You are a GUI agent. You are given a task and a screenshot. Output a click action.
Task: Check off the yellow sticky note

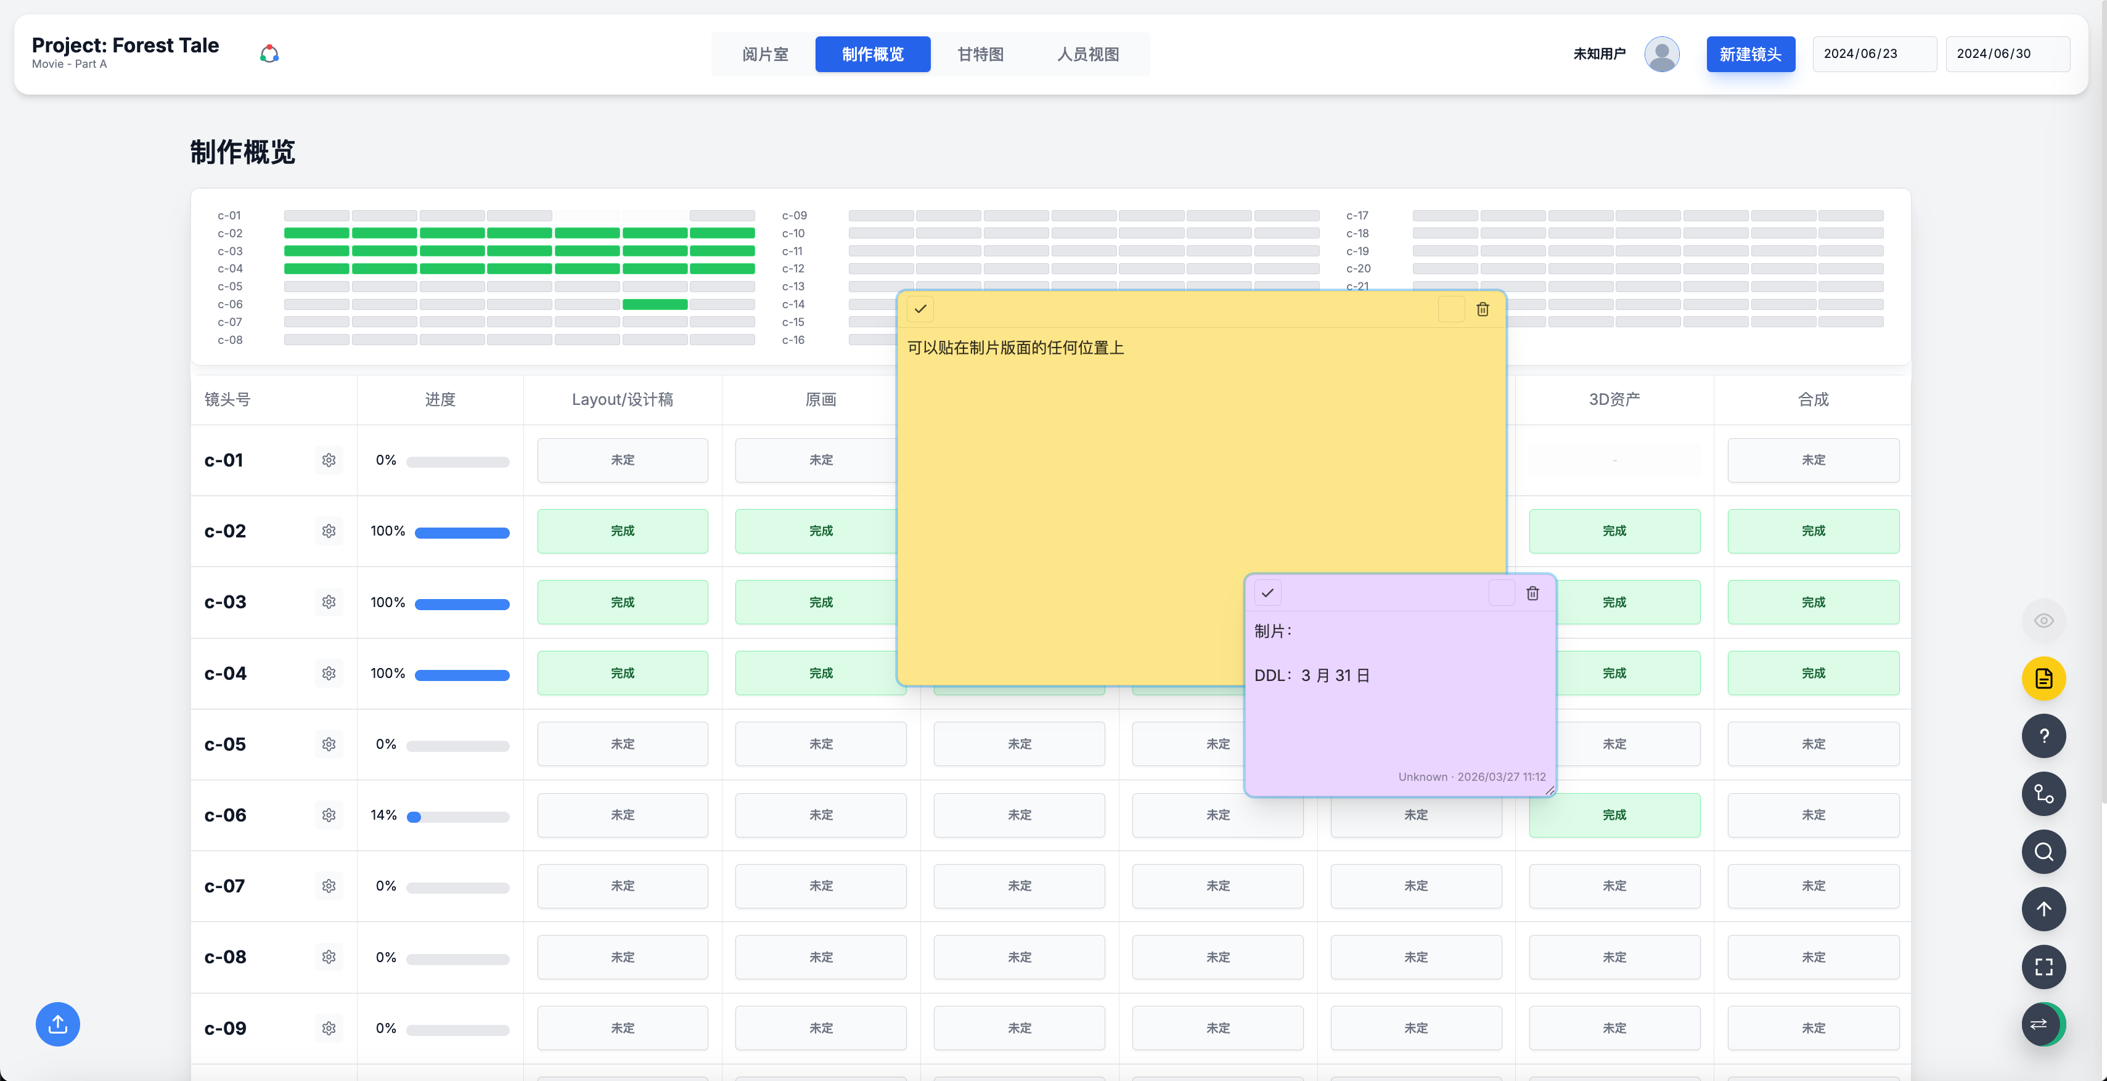pos(920,309)
